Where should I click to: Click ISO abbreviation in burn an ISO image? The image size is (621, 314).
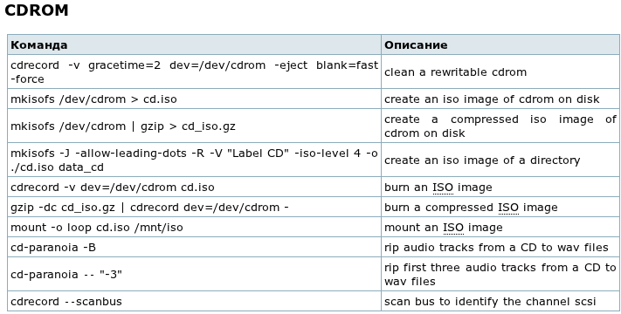point(443,187)
